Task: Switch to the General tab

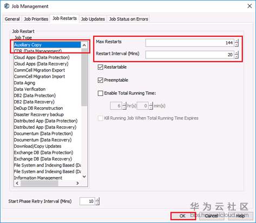Action: coord(12,19)
